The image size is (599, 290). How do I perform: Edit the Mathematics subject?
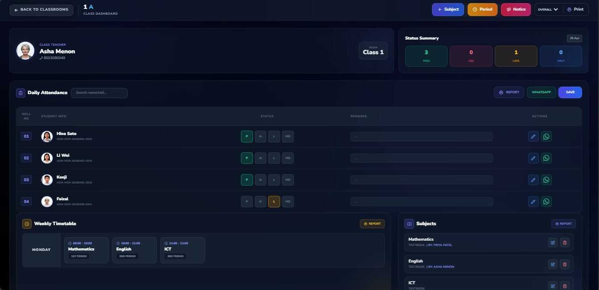pyautogui.click(x=553, y=242)
